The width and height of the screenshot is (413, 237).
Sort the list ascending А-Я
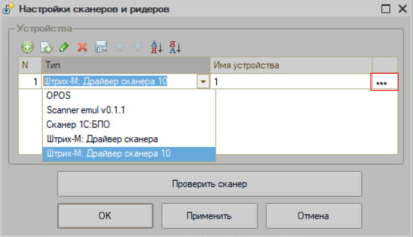pos(156,47)
